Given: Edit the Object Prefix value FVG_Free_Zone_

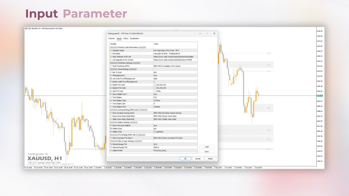Looking at the screenshot, I should click(x=175, y=150).
